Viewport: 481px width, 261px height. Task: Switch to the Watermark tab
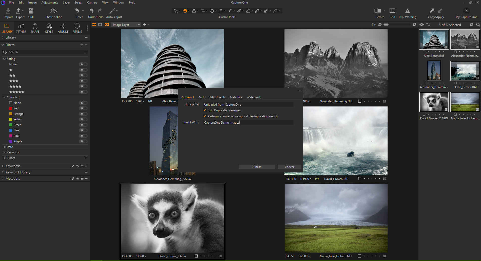(x=254, y=97)
